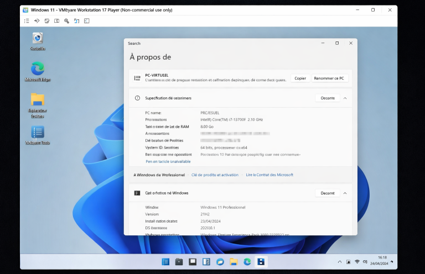Open the clock and date in the taskbar

382,260
